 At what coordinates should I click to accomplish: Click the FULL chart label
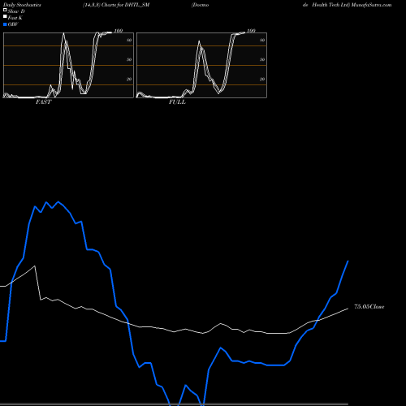coord(177,102)
